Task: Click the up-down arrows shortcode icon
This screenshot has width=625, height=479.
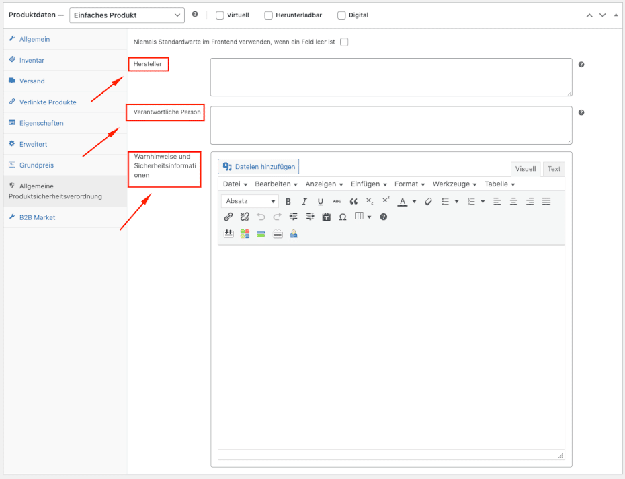Action: 228,233
